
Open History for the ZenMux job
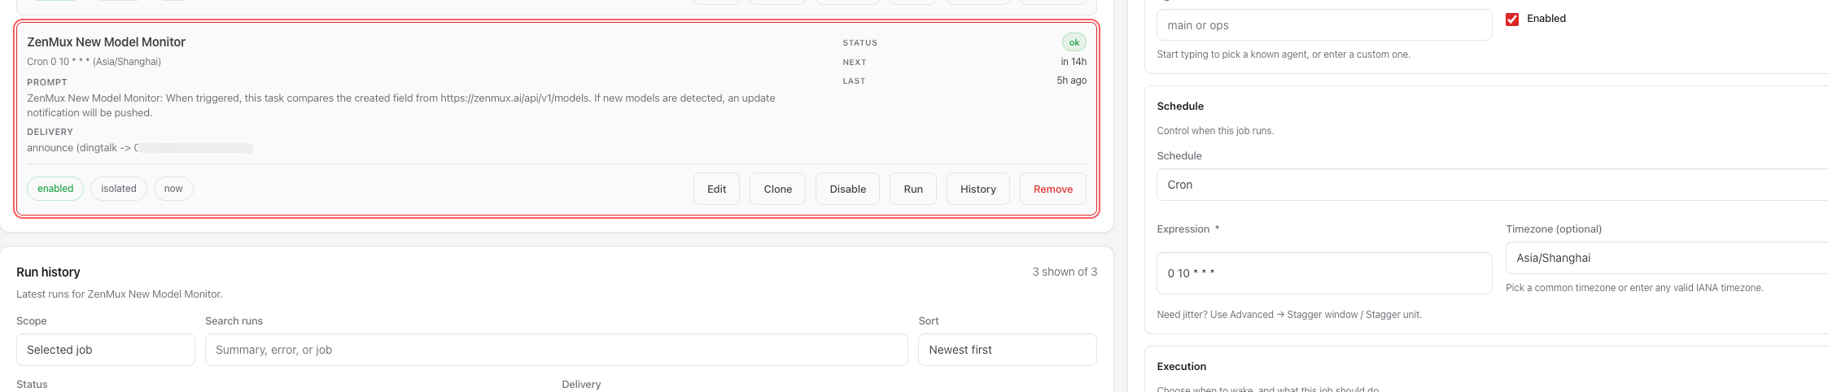coord(977,189)
